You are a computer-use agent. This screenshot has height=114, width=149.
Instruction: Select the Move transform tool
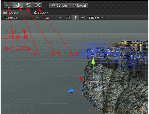[x=18, y=5]
